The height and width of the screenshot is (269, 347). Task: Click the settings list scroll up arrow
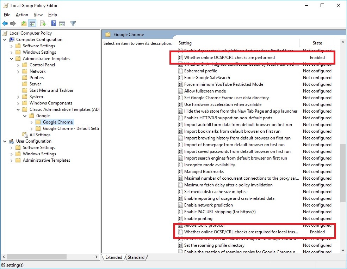click(343, 42)
